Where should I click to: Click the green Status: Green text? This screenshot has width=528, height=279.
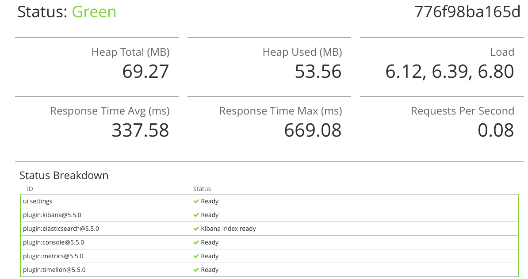94,12
